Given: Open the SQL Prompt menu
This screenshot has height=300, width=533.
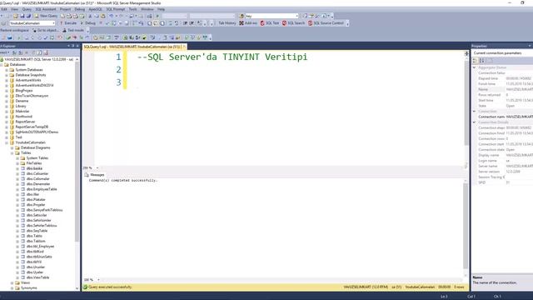Looking at the screenshot, I should [116, 9].
